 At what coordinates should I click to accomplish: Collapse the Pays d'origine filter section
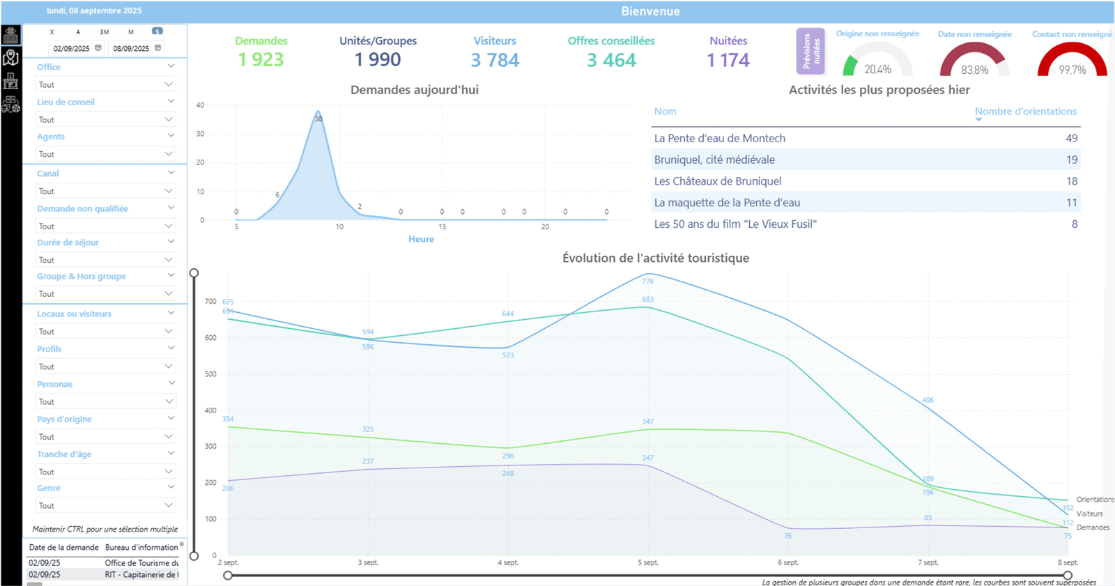pos(171,418)
